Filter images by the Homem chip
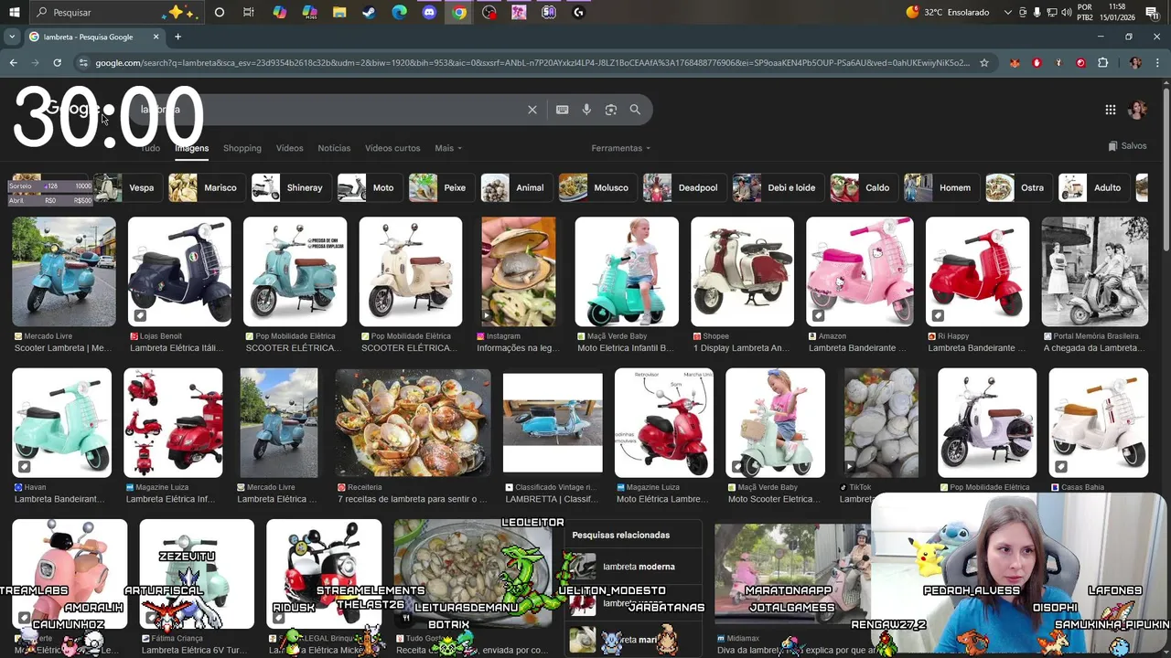Image resolution: width=1171 pixels, height=658 pixels. click(940, 187)
